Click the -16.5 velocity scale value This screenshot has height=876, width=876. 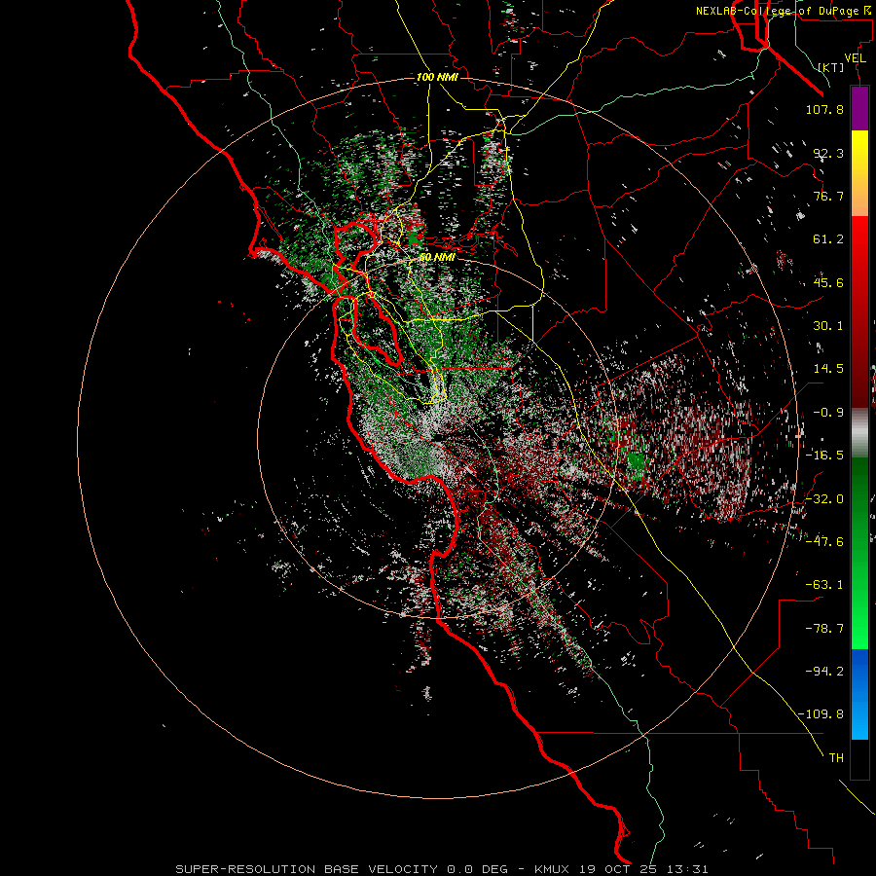824,456
